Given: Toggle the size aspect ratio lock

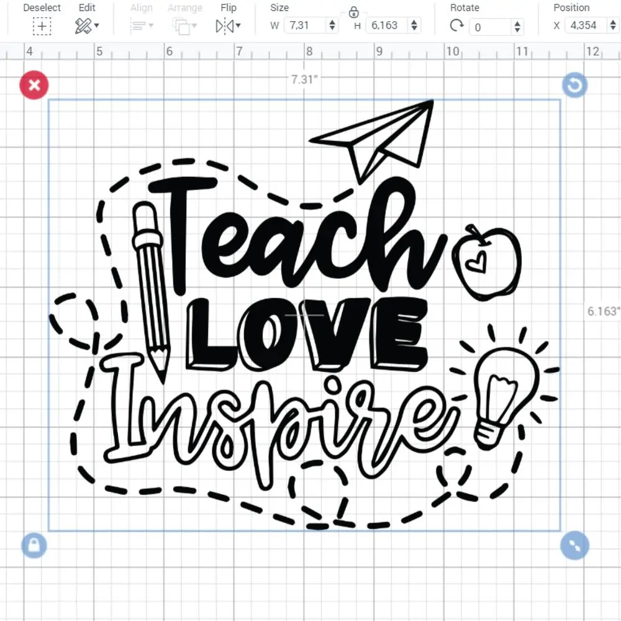Looking at the screenshot, I should coord(354,12).
